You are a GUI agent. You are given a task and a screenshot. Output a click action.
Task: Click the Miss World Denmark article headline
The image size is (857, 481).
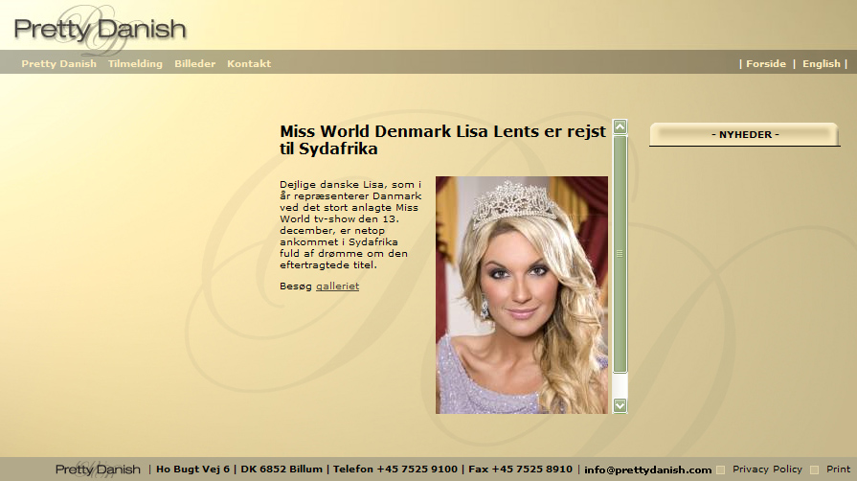pos(442,140)
